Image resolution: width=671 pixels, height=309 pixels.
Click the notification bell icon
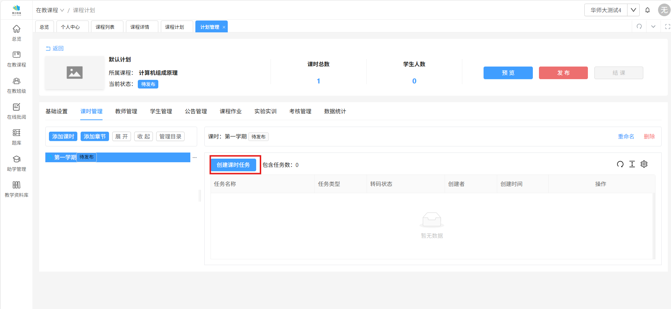pos(647,10)
